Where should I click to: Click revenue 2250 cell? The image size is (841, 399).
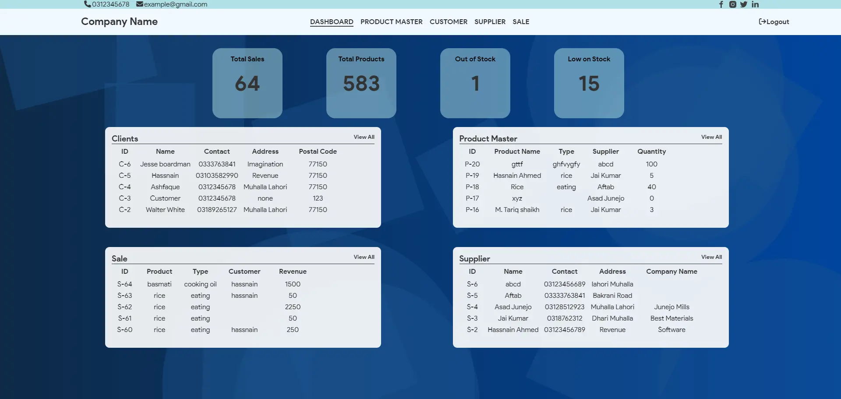pyautogui.click(x=293, y=307)
